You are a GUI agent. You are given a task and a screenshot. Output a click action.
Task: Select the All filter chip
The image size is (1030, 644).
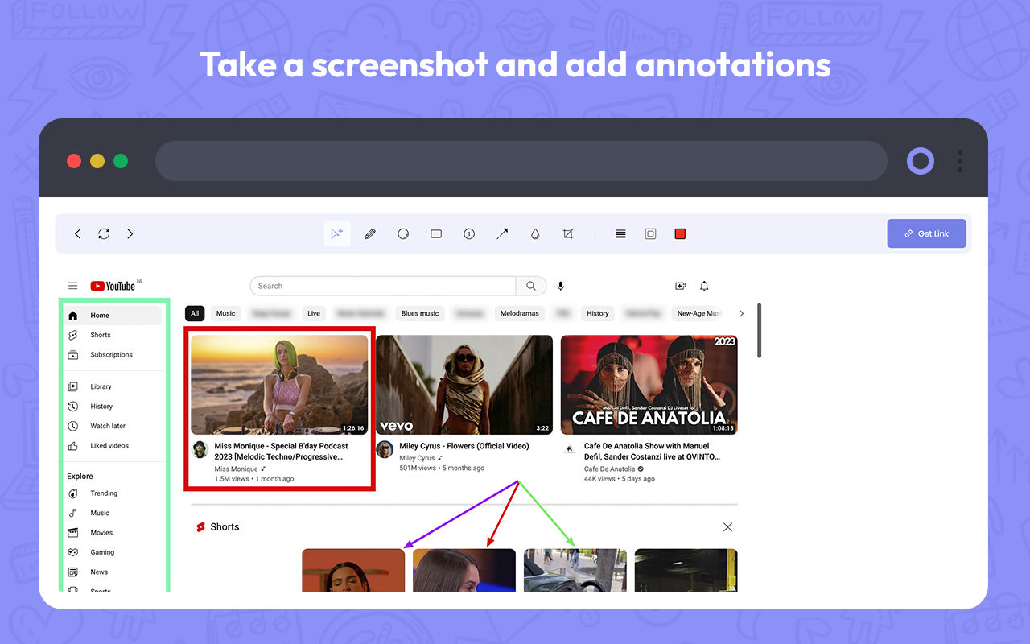coord(195,313)
